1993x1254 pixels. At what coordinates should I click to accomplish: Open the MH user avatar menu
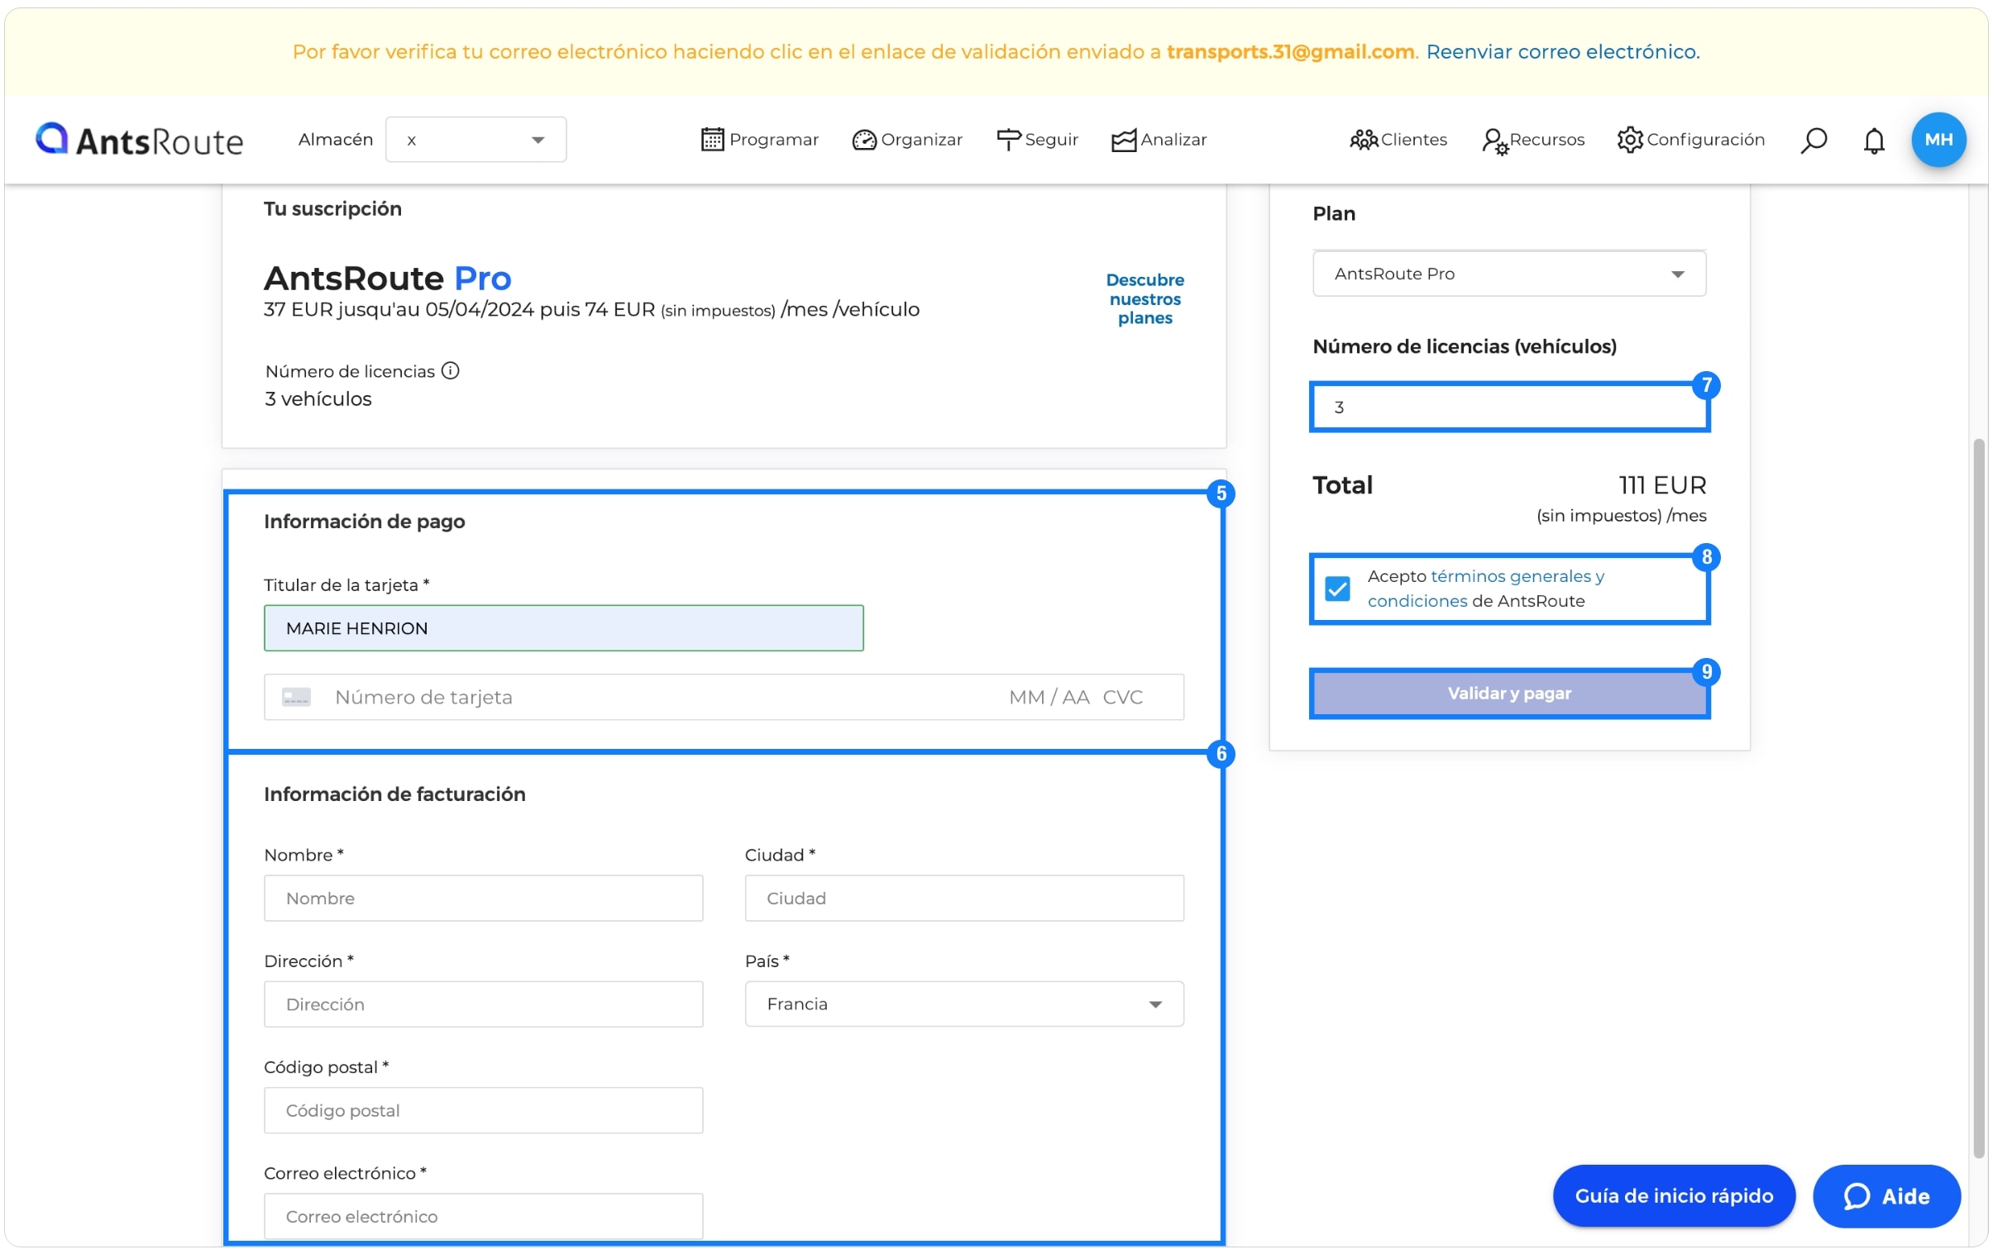click(x=1938, y=140)
